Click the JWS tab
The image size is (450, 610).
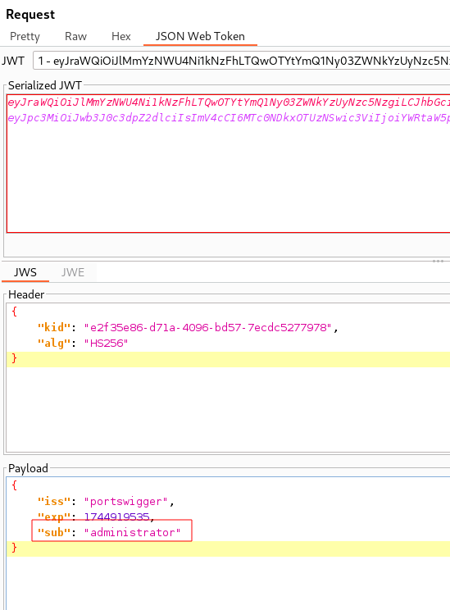(x=25, y=272)
